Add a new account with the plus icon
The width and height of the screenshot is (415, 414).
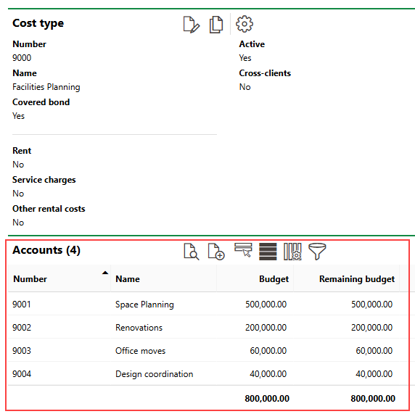point(216,252)
